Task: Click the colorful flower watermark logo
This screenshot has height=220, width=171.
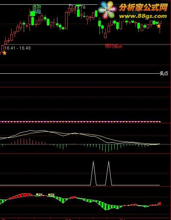Action: tap(107, 10)
